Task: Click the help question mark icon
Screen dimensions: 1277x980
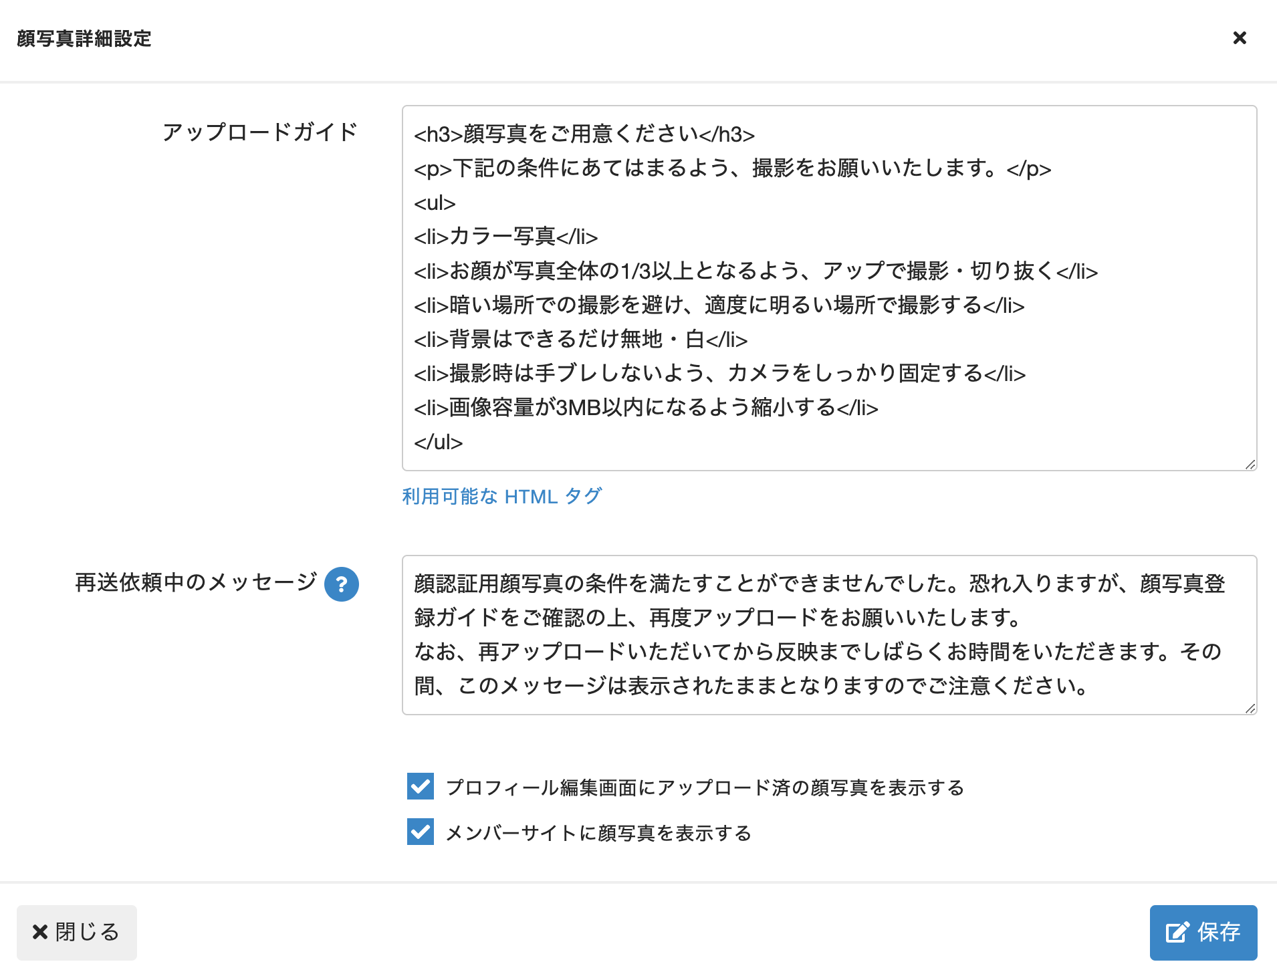Action: pyautogui.click(x=341, y=584)
